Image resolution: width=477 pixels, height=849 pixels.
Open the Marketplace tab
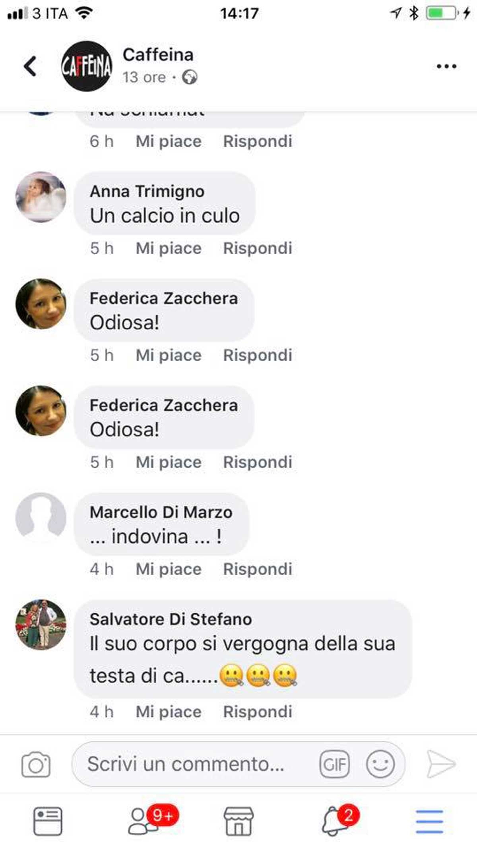238,821
